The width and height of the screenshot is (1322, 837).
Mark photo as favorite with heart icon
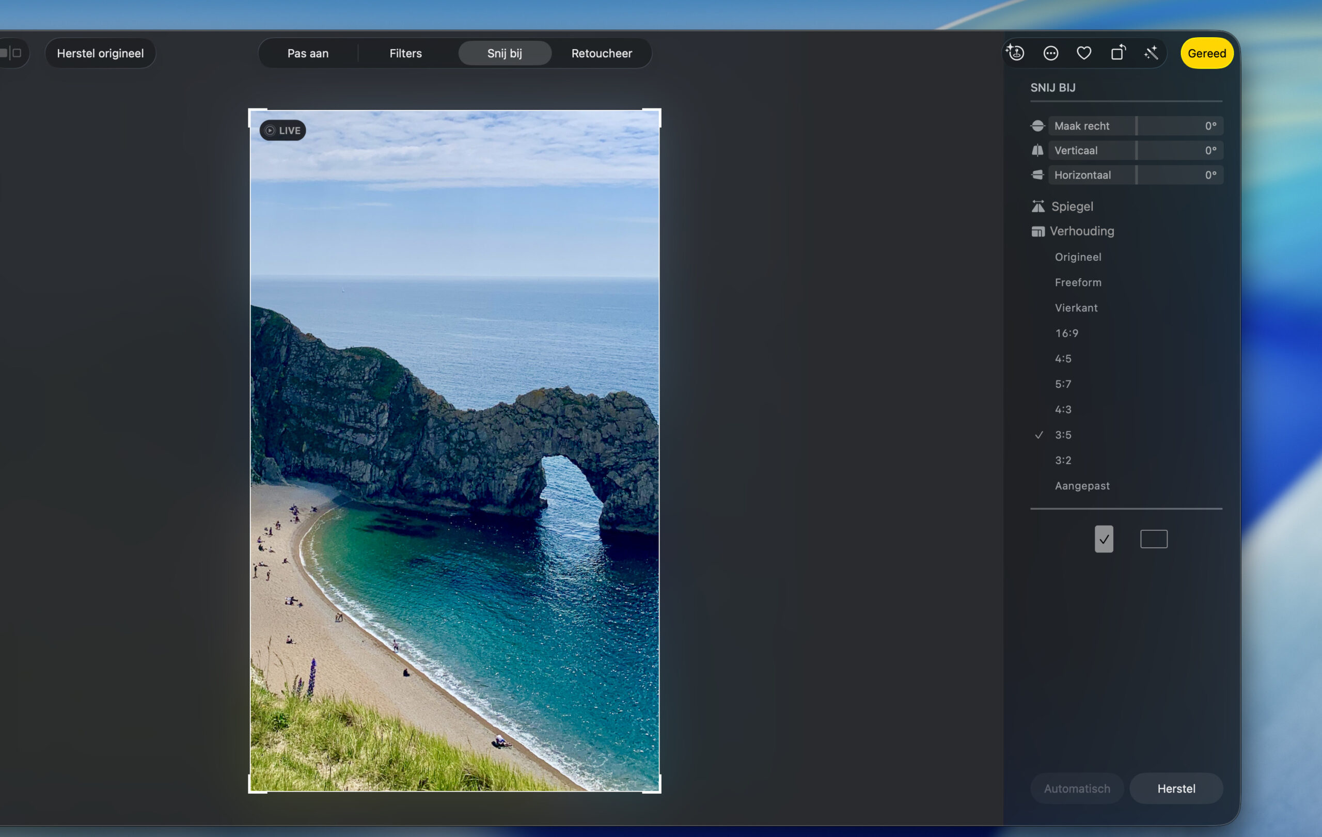pyautogui.click(x=1084, y=53)
